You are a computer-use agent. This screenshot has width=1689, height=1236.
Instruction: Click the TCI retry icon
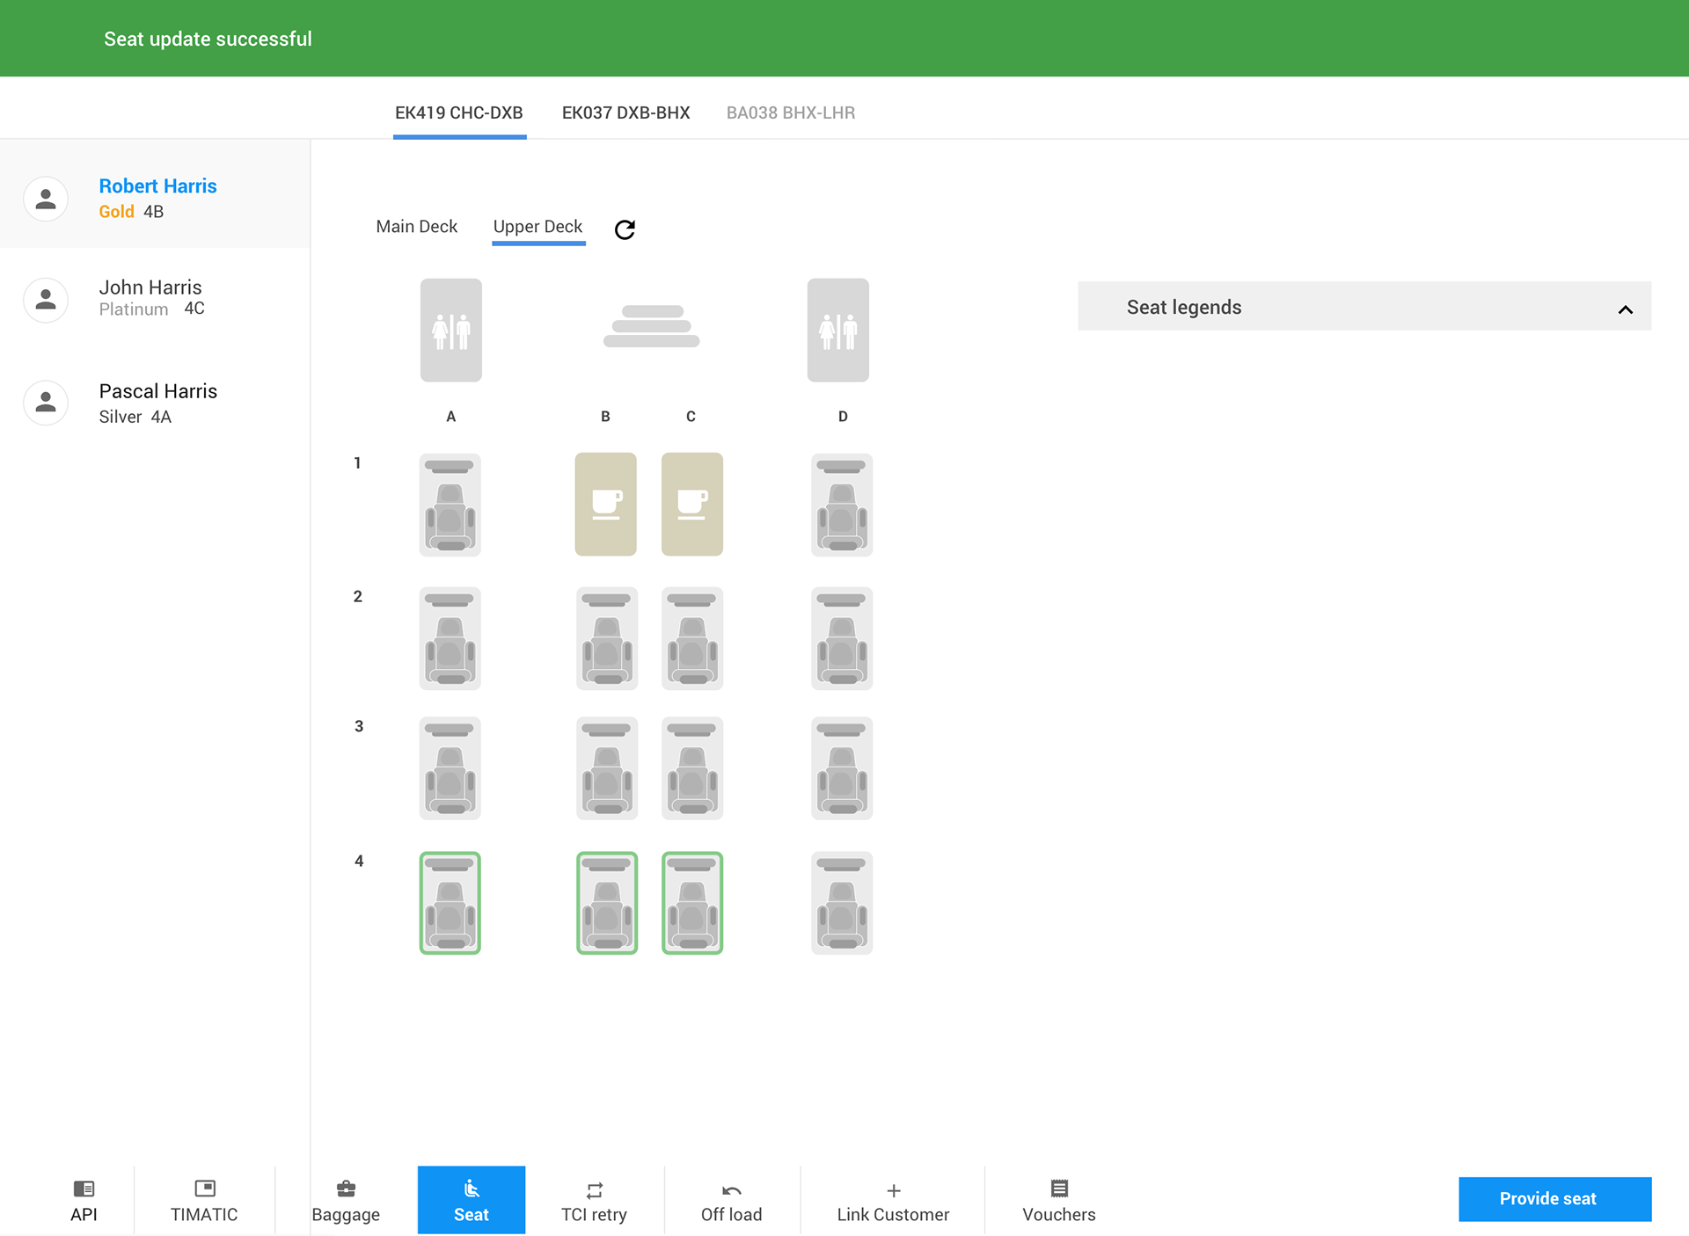[595, 1190]
